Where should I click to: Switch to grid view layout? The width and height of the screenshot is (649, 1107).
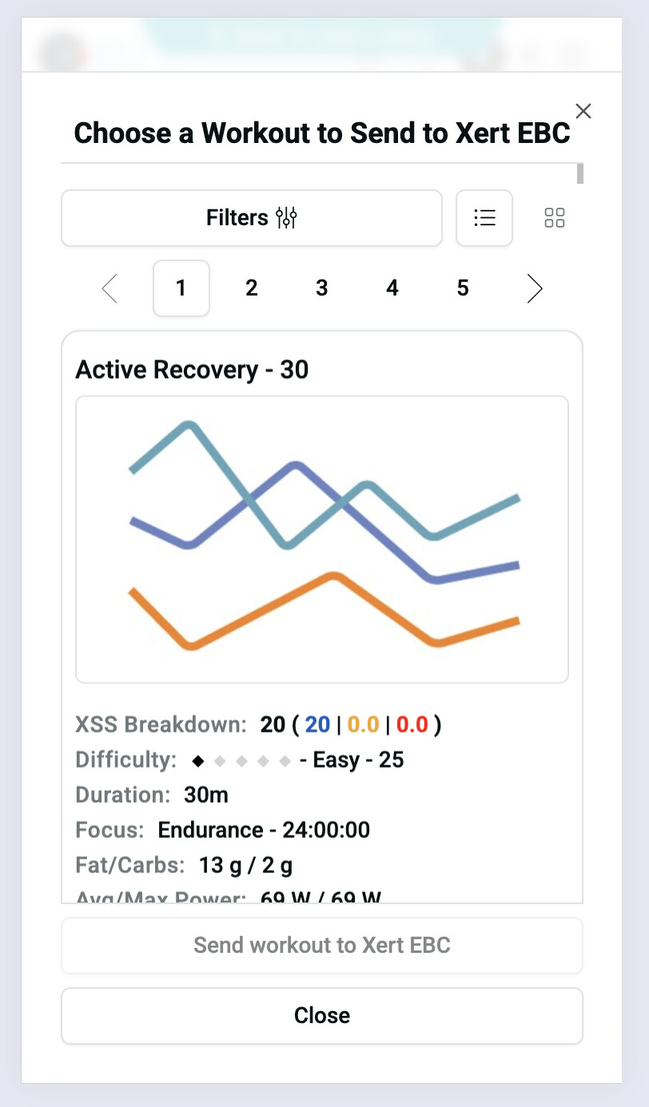555,217
